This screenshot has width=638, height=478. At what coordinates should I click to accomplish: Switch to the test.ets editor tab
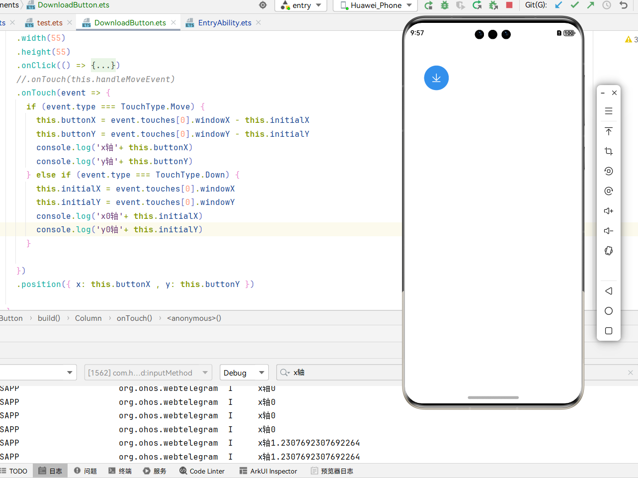point(50,23)
